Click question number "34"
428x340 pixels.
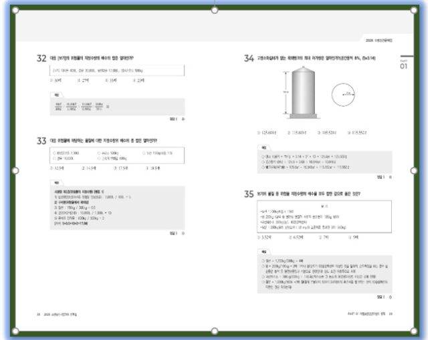[x=249, y=58]
